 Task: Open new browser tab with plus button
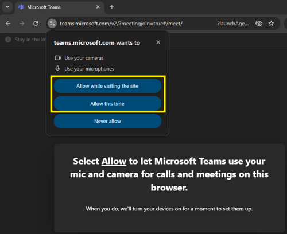[x=112, y=7]
